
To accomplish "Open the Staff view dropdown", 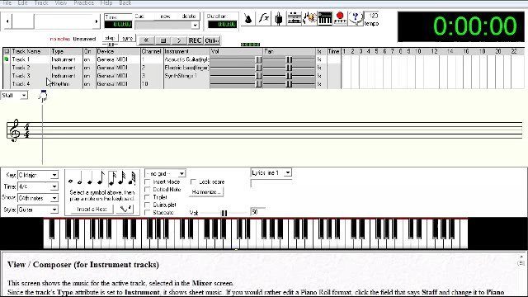I will pyautogui.click(x=24, y=96).
